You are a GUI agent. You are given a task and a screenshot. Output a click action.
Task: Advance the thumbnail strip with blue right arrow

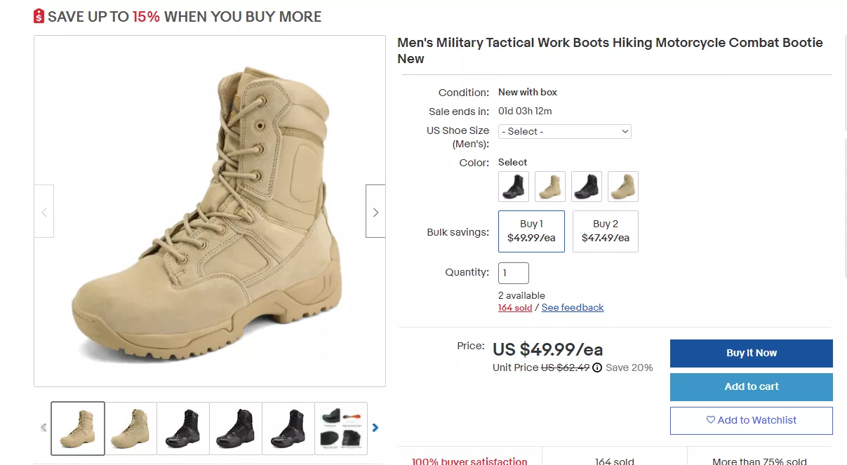pos(375,427)
